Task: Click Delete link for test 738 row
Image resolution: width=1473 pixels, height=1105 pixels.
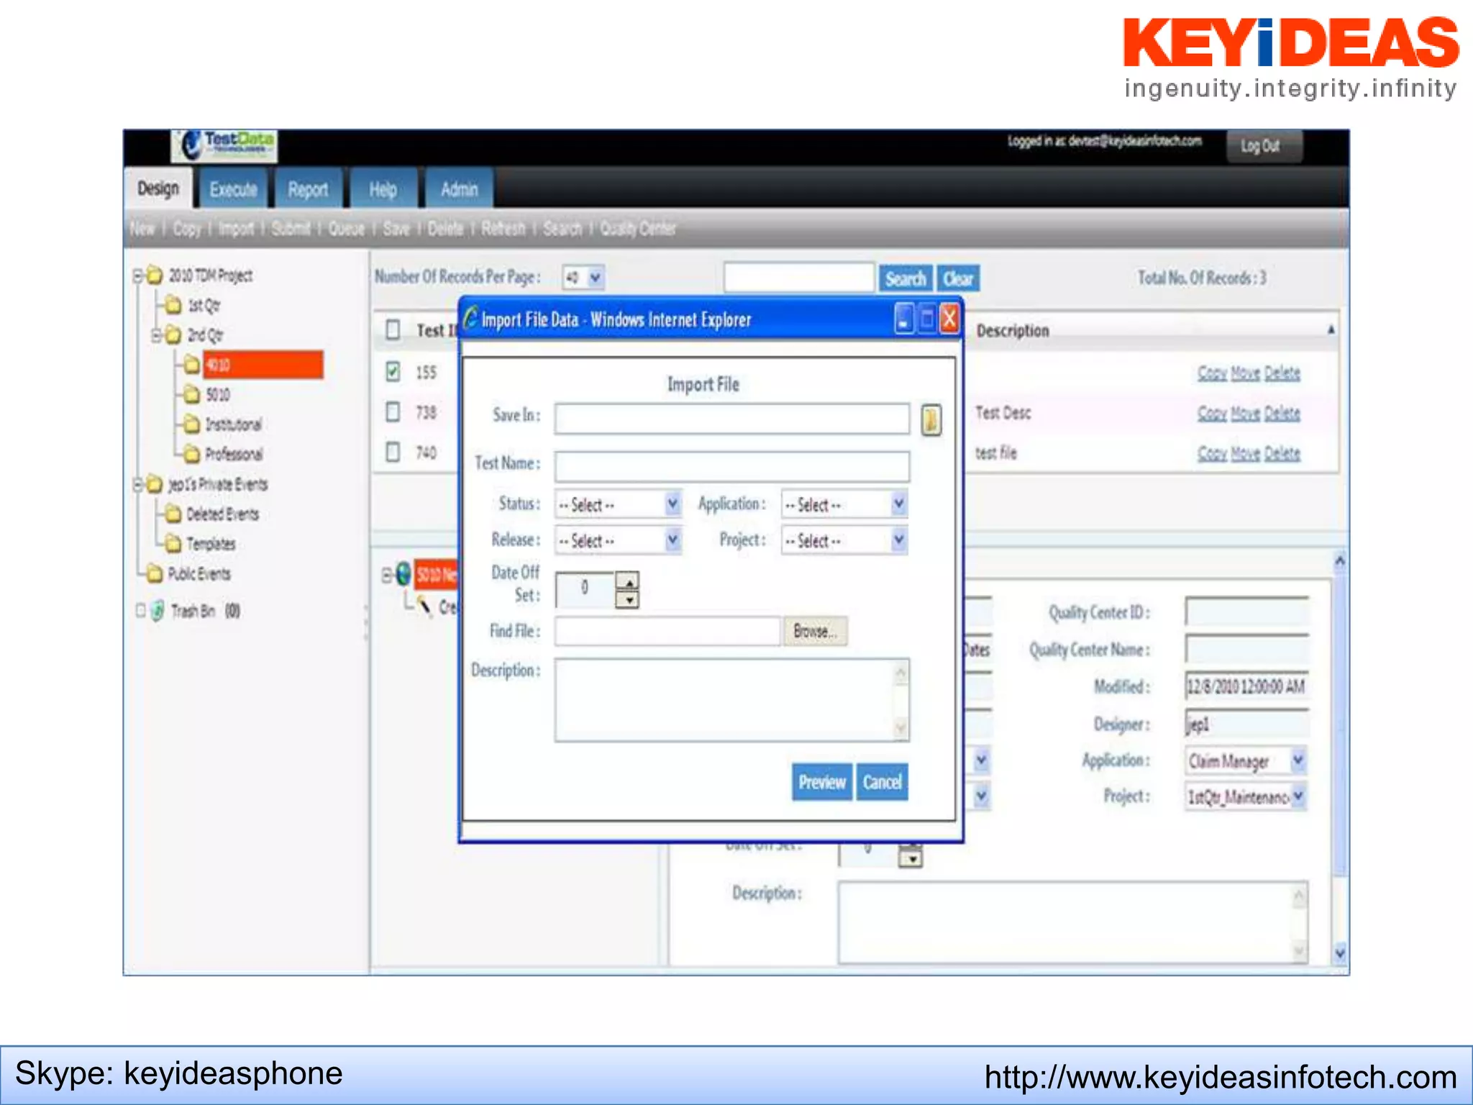Action: pos(1282,414)
